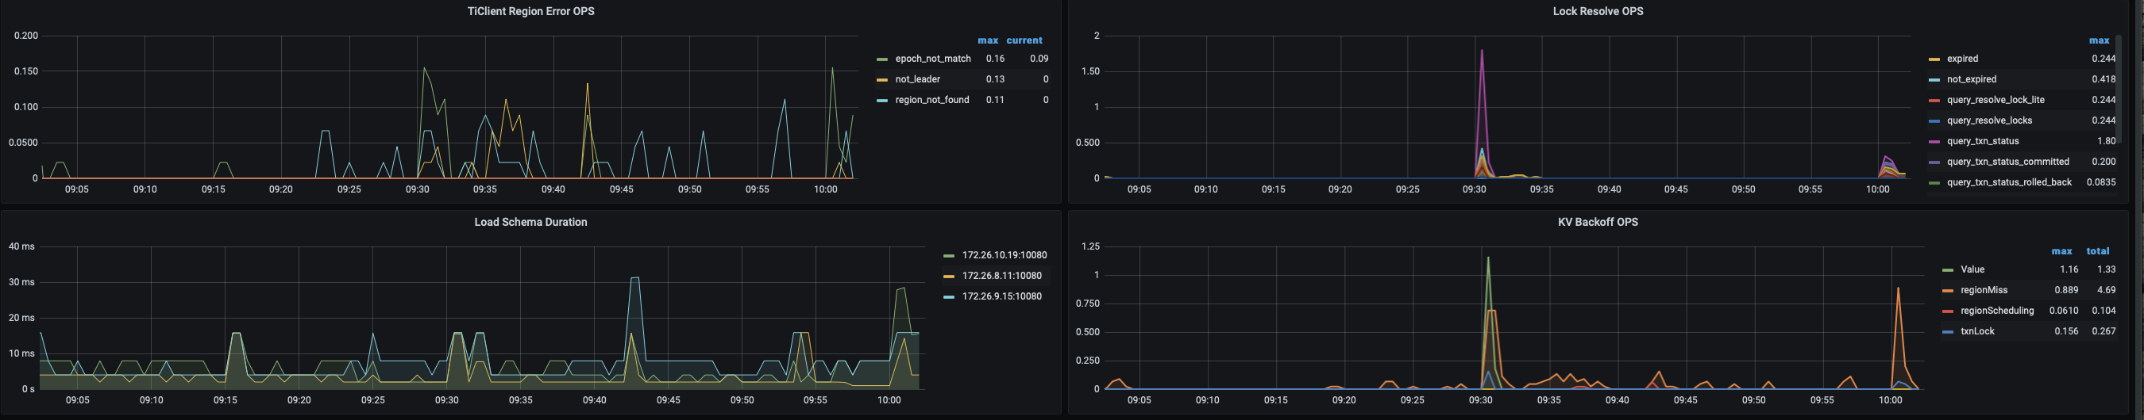
Task: Click the regionScheduling series color swatch
Action: 1948,311
